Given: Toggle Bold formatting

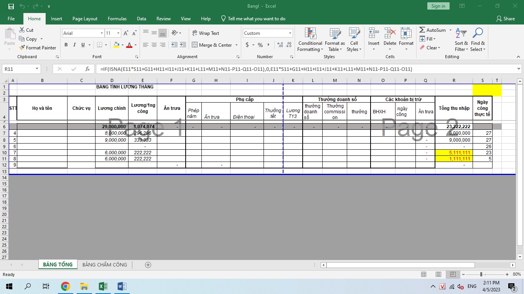Looking at the screenshot, I should 66,45.
